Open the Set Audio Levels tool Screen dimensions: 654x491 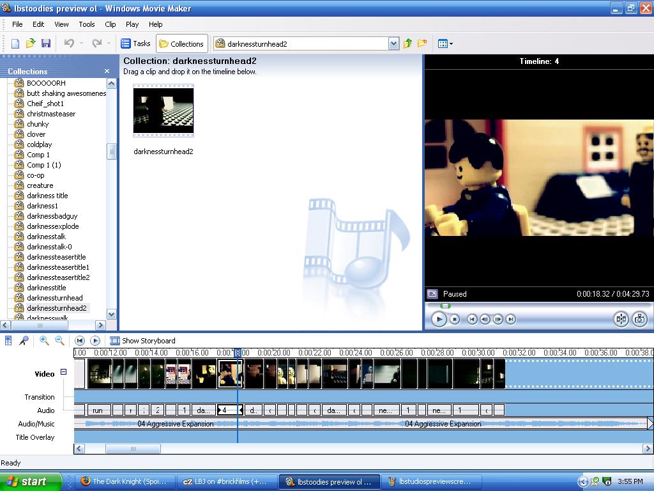point(8,340)
